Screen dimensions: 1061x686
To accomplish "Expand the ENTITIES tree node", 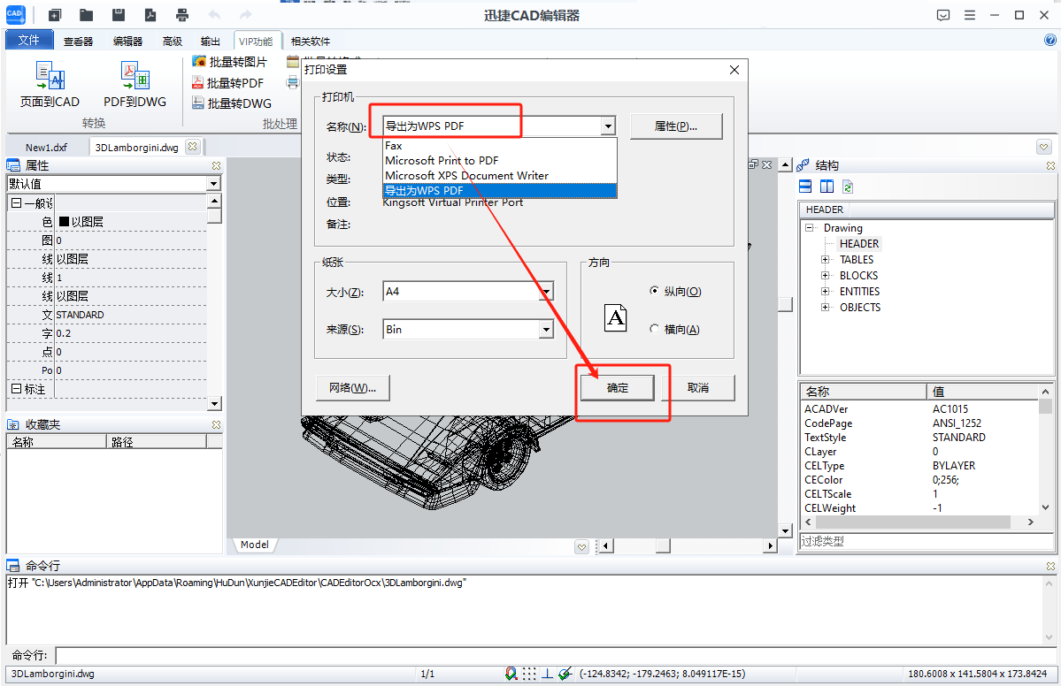I will point(825,292).
